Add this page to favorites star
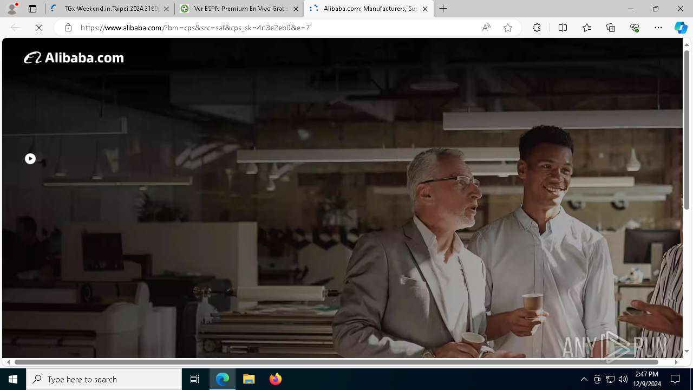 508,28
